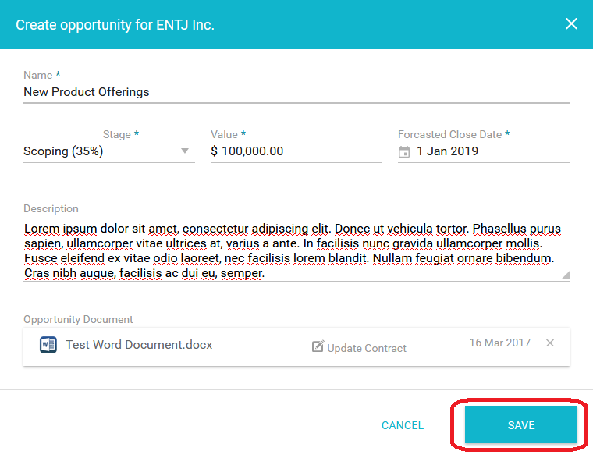Click the Name label
The height and width of the screenshot is (458, 593).
pos(37,75)
